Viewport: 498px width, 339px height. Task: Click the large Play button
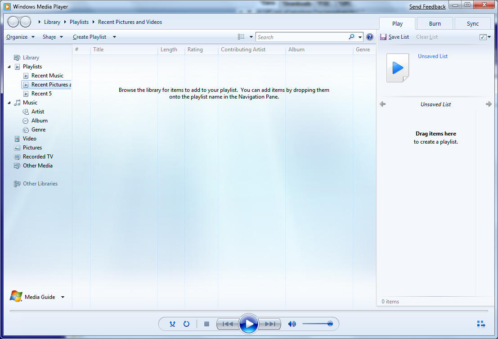tap(249, 324)
